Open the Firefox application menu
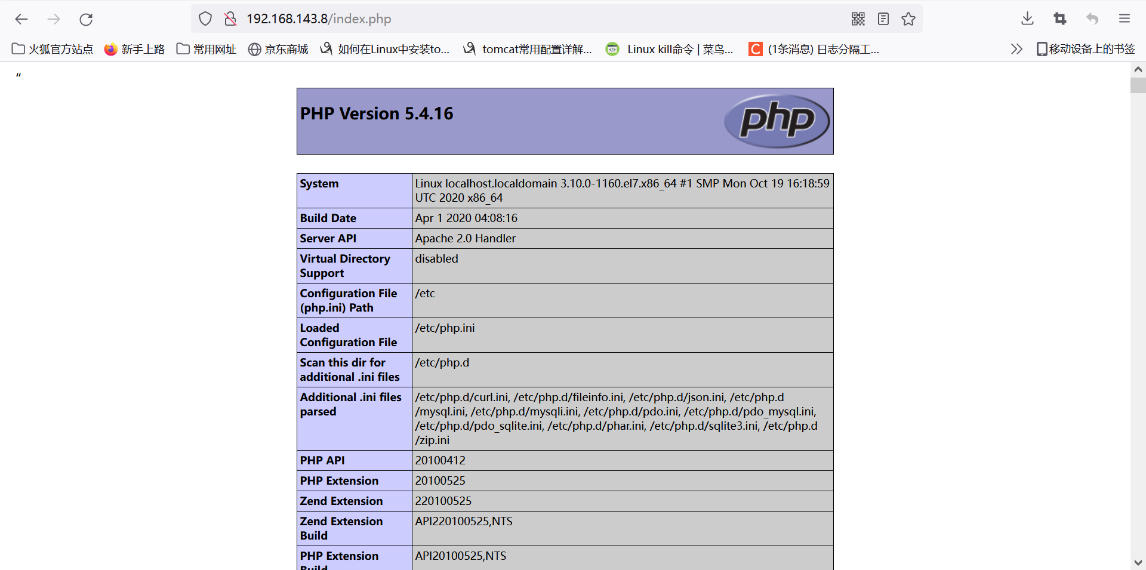Image resolution: width=1146 pixels, height=570 pixels. 1125,19
